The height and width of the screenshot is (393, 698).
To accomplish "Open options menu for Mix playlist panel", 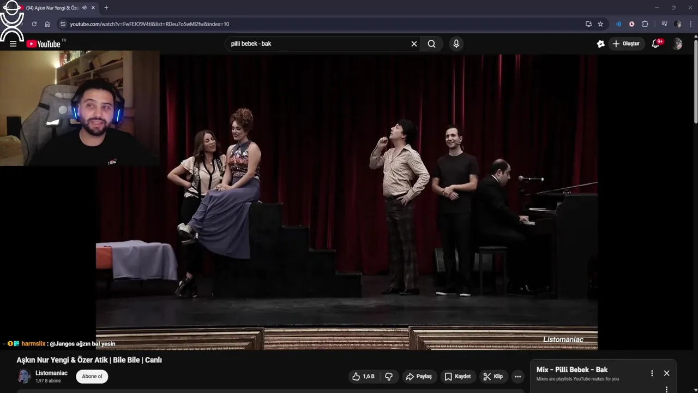I will (652, 373).
